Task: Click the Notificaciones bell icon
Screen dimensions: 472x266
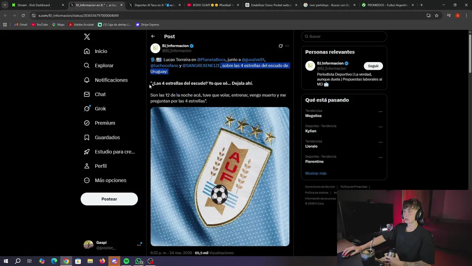Action: coord(87,80)
